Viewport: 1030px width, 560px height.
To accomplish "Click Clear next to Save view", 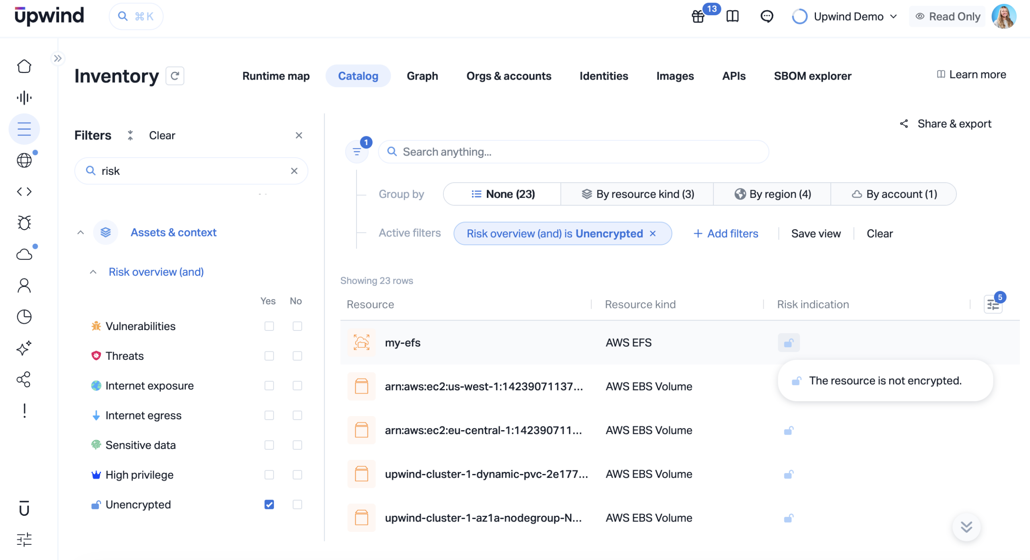I will coord(880,234).
